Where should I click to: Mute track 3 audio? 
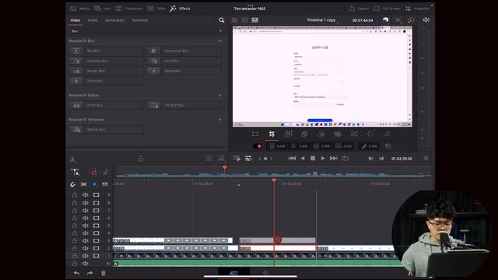(85, 240)
